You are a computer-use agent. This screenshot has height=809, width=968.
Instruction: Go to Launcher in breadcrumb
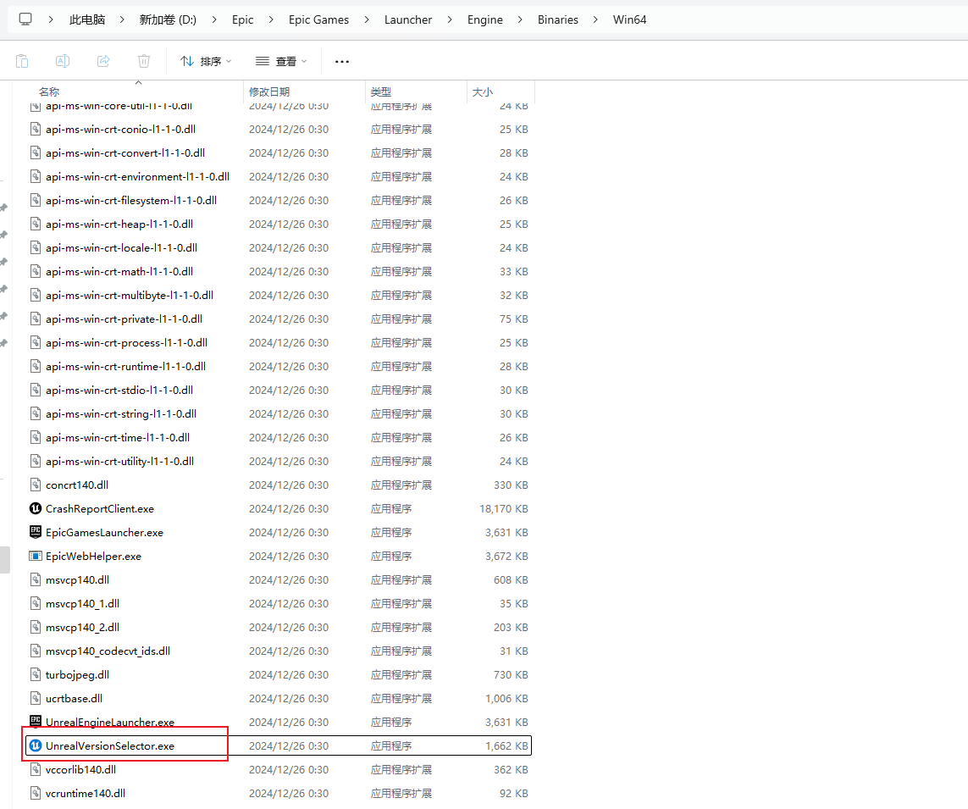coord(408,19)
